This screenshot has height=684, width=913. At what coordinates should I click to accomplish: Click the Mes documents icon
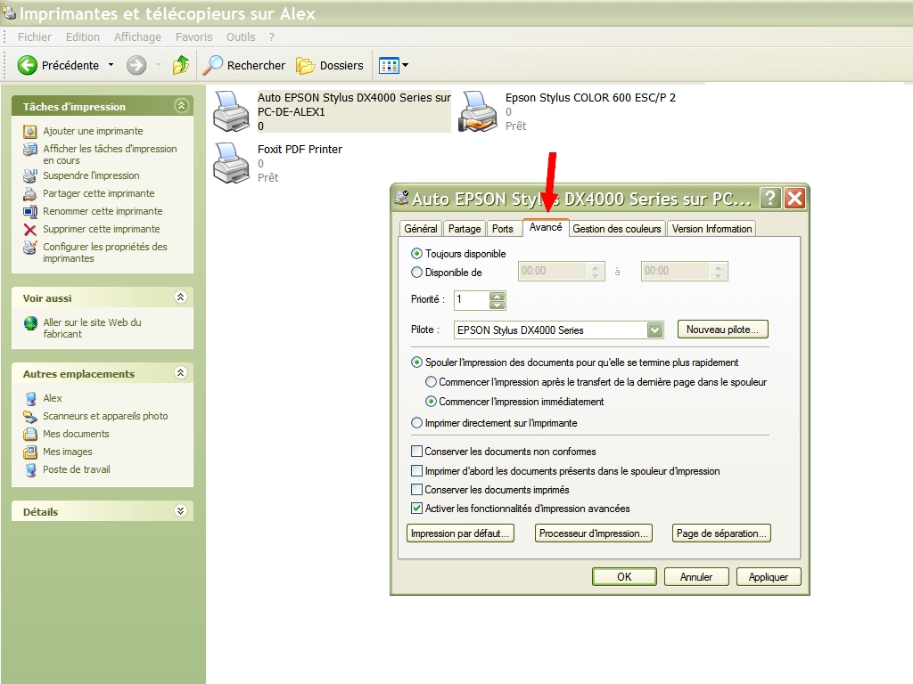[x=30, y=435]
